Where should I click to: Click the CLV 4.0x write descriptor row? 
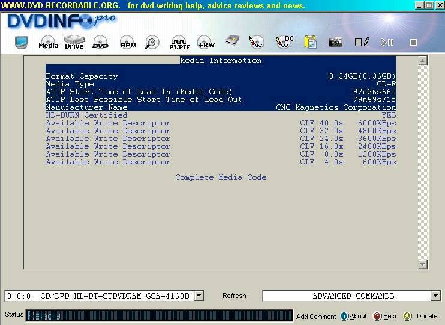click(221, 162)
